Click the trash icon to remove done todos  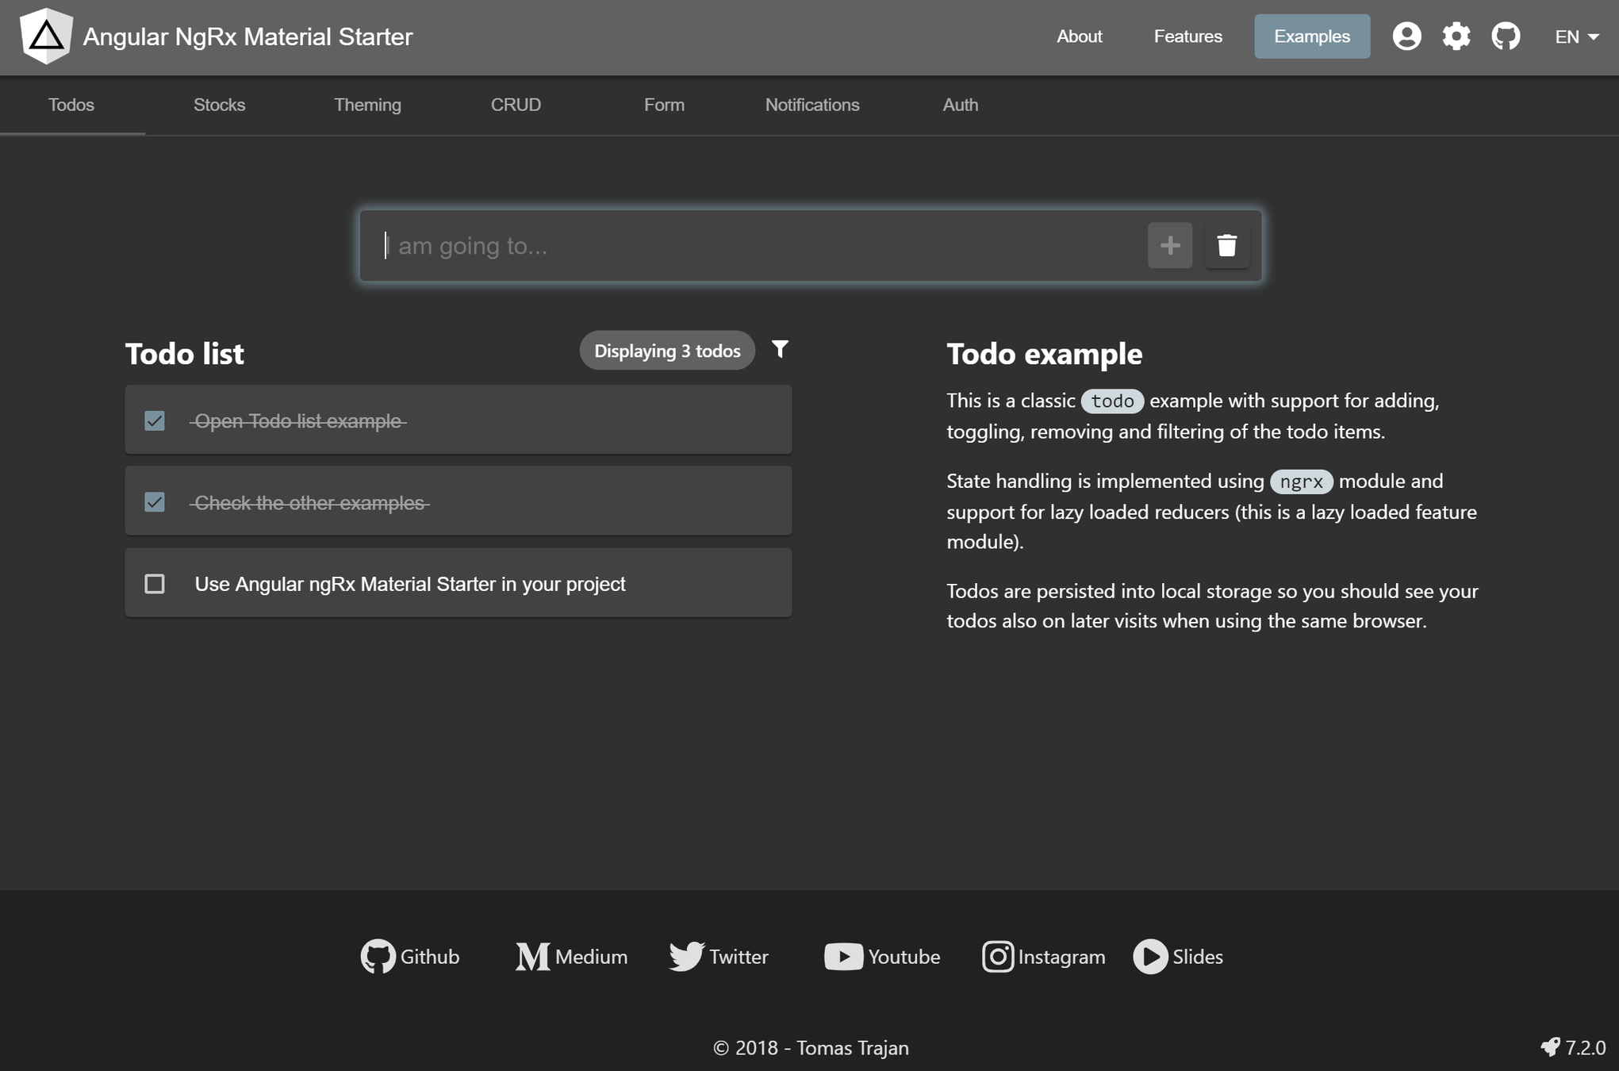[x=1226, y=246]
